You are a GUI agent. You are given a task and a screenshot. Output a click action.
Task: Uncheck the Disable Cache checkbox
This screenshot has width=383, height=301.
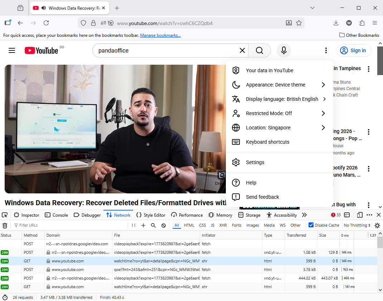[311, 225]
